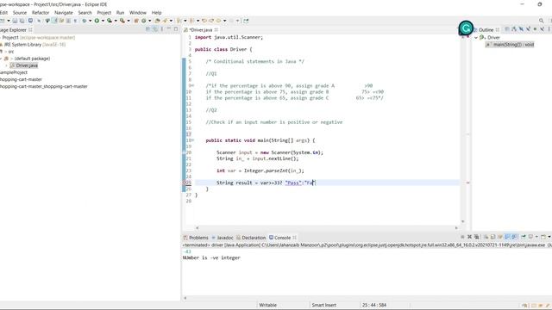This screenshot has width=552, height=310.
Task: Select the Driver.java editor tab
Action: click(201, 30)
